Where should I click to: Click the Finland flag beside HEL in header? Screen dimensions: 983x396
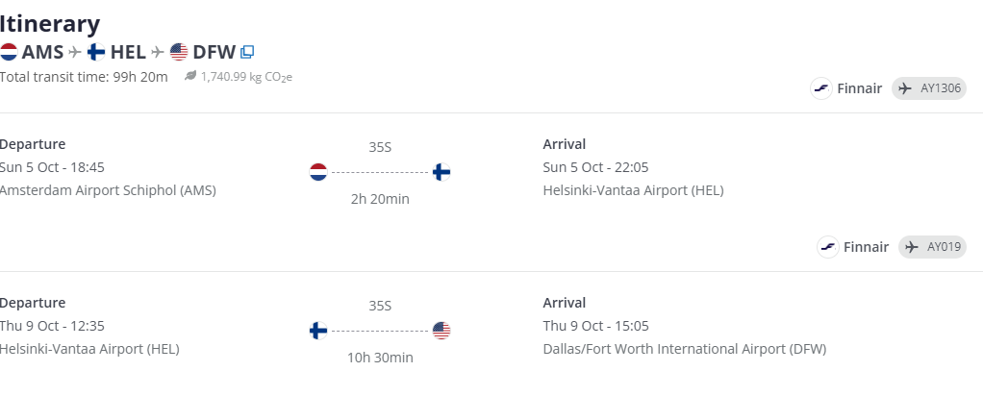[96, 52]
